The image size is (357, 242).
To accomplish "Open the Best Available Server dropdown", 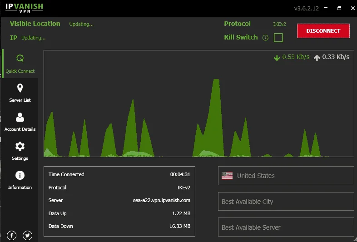I will pyautogui.click(x=286, y=227).
